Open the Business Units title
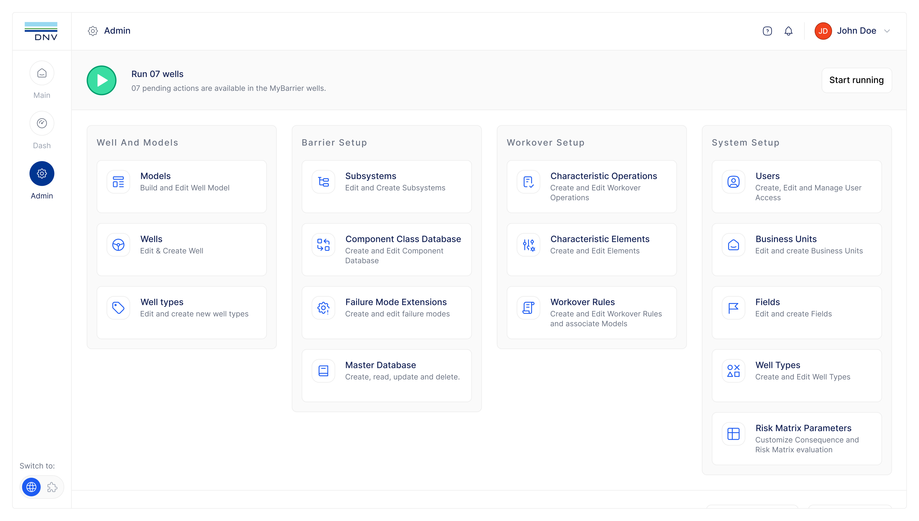The width and height of the screenshot is (919, 521). pyautogui.click(x=786, y=239)
